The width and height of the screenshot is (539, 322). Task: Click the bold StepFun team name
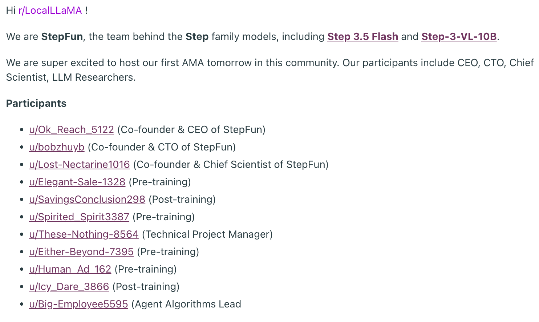pos(62,37)
